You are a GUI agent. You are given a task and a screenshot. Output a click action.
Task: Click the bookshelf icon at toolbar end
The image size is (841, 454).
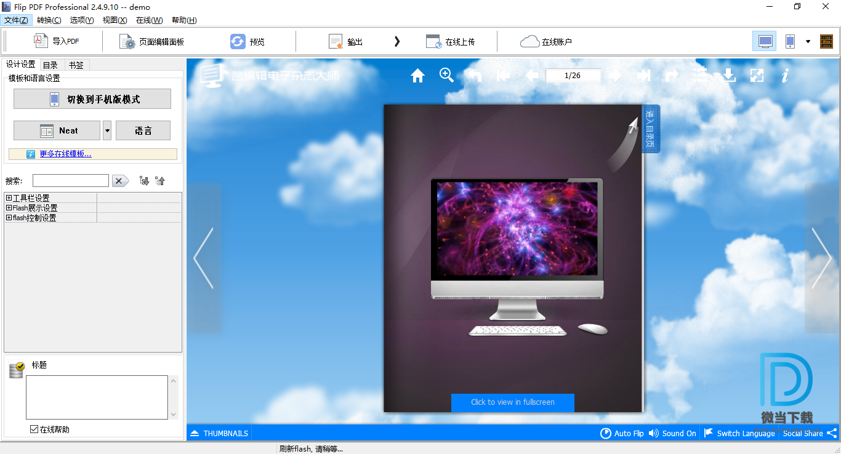tap(826, 41)
